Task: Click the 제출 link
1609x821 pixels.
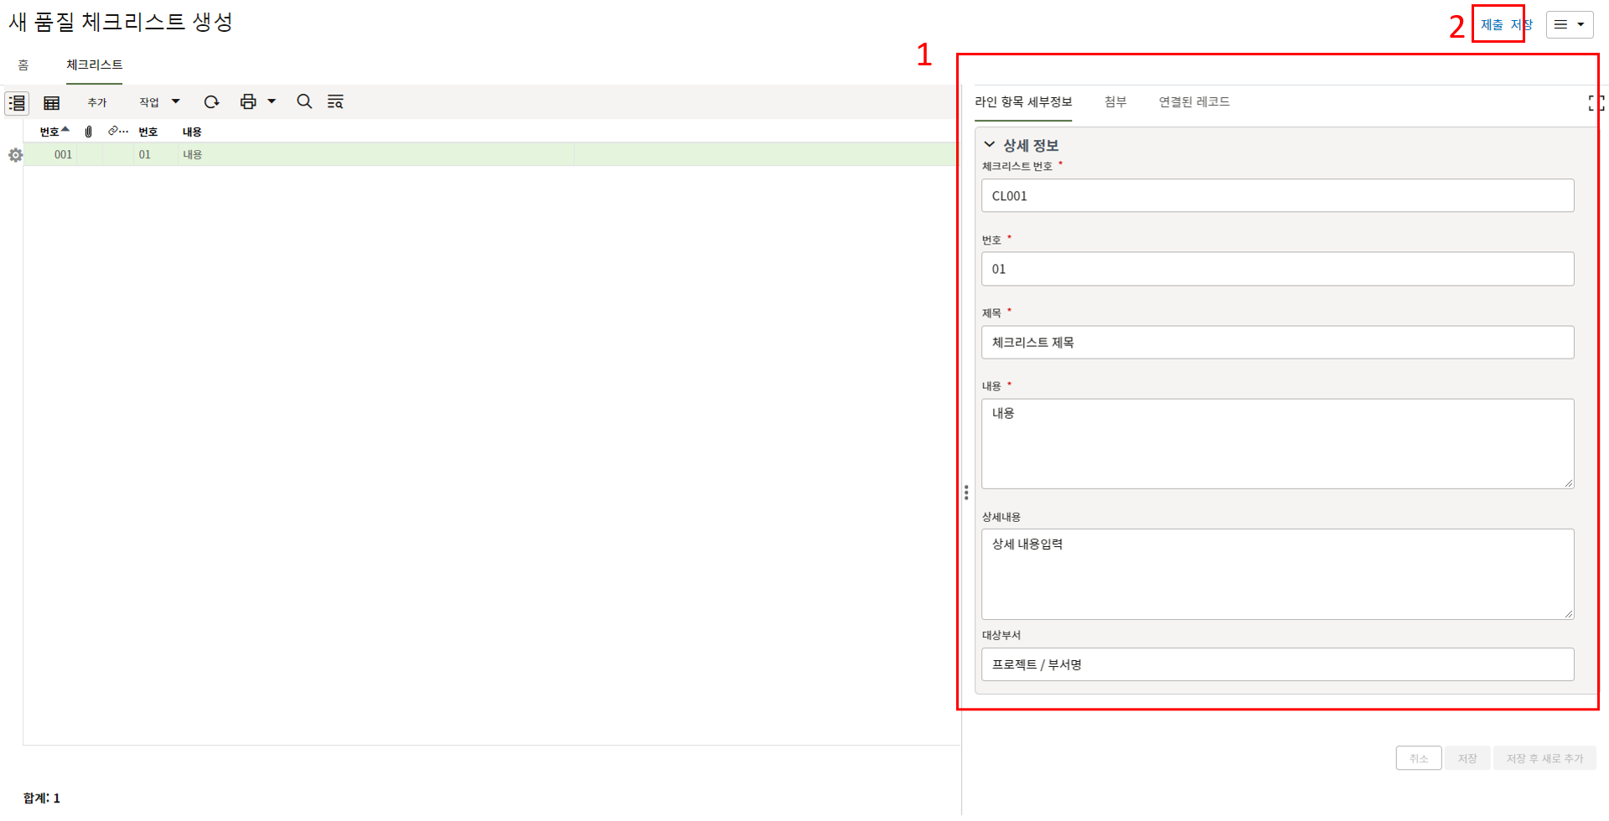Action: click(1492, 25)
